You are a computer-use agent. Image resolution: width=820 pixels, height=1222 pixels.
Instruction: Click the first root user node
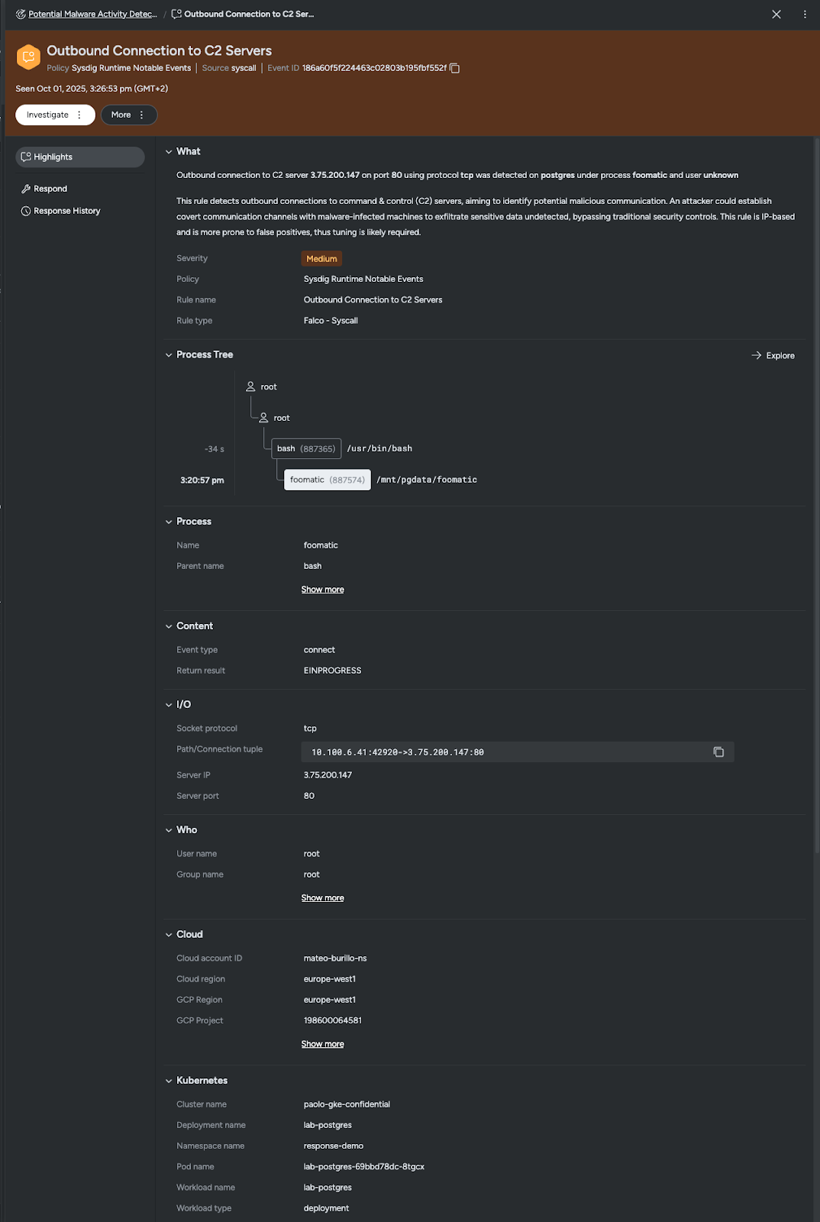click(261, 387)
